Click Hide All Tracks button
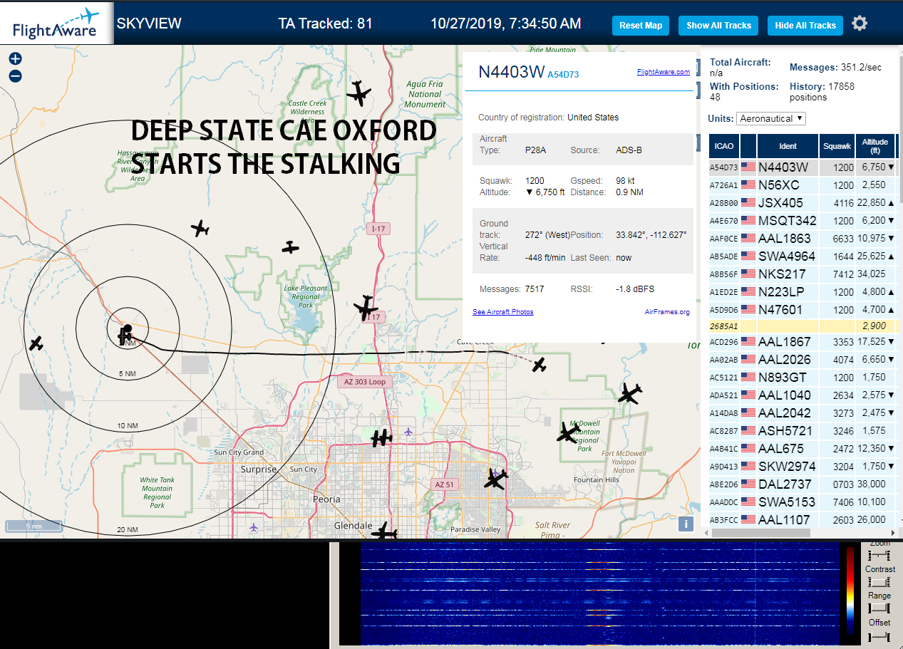Screen dimensions: 903x649 tap(805, 26)
